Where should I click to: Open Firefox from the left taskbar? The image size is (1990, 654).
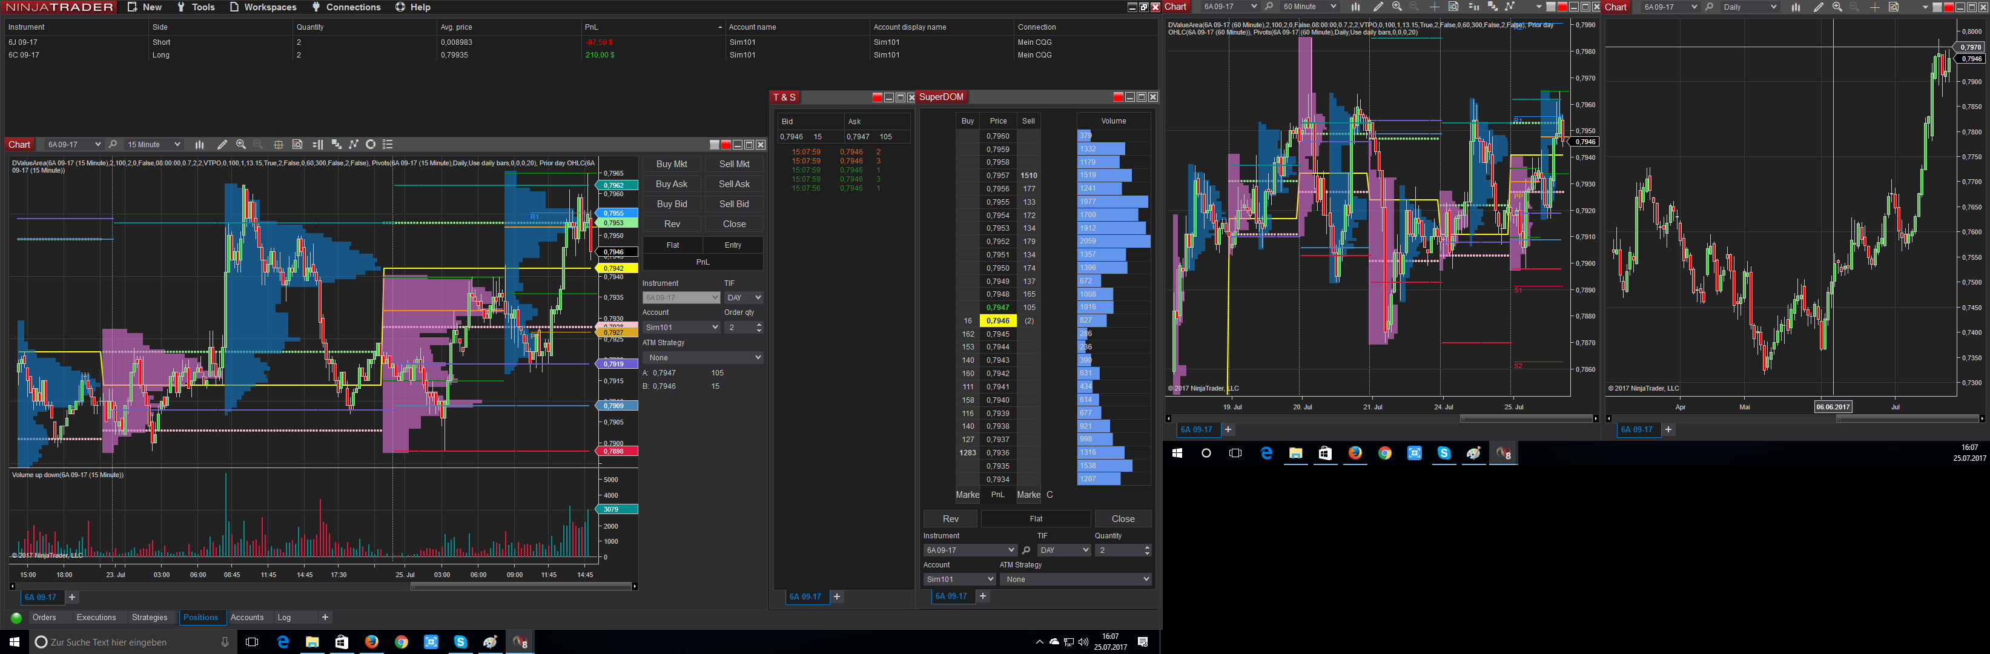click(x=372, y=642)
